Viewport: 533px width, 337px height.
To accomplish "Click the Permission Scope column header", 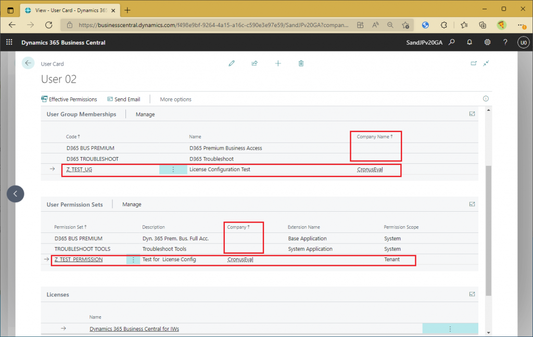I will pos(401,227).
